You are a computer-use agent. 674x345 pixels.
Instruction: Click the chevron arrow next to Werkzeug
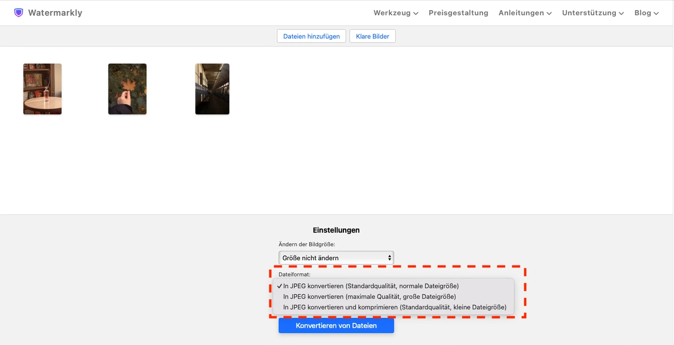[416, 13]
